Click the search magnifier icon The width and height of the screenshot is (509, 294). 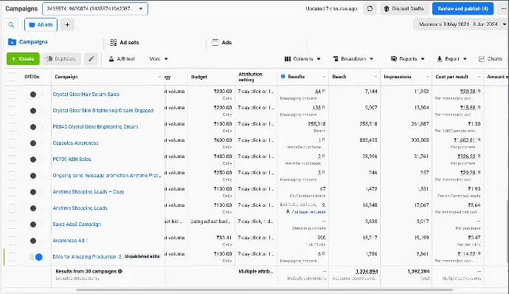[x=11, y=24]
